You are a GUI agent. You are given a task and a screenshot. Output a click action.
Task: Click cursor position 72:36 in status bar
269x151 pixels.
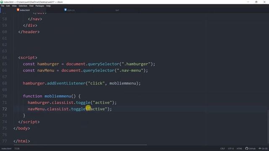(x=17, y=148)
